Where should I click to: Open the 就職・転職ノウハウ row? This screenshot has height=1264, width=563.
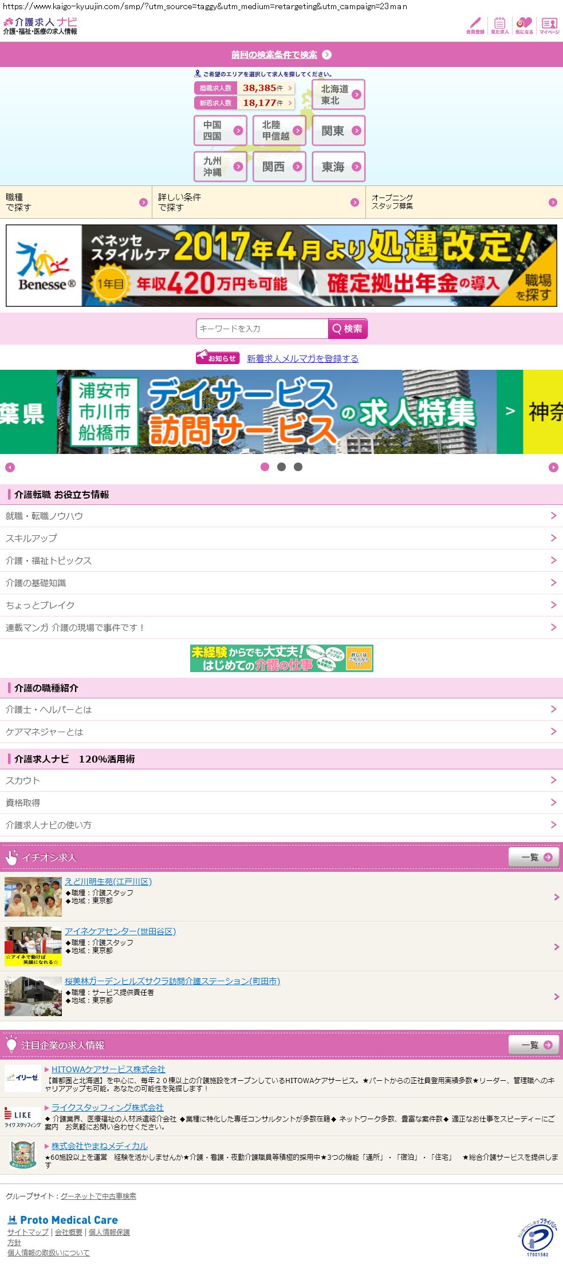point(281,516)
